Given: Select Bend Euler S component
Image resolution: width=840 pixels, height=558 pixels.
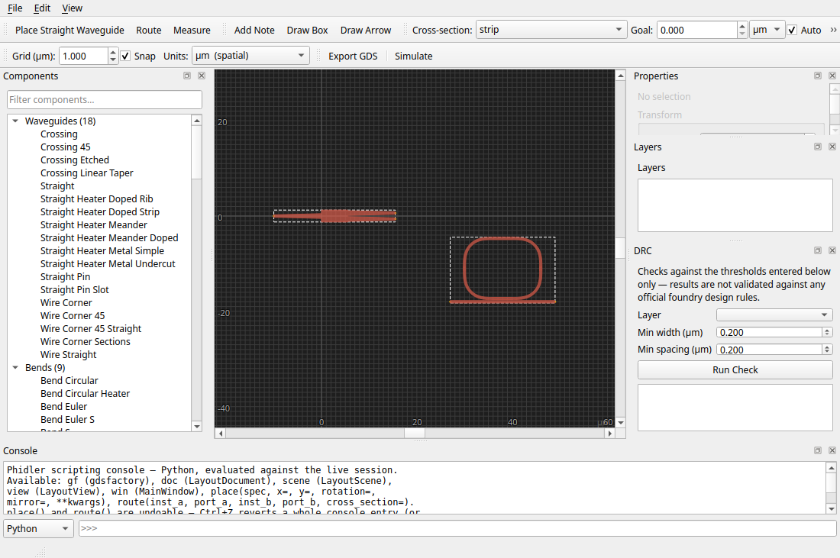Looking at the screenshot, I should point(67,419).
